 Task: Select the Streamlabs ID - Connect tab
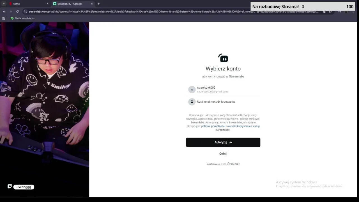coord(73,4)
